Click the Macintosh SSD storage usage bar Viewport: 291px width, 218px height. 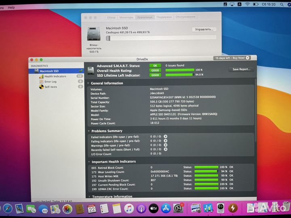point(161,38)
